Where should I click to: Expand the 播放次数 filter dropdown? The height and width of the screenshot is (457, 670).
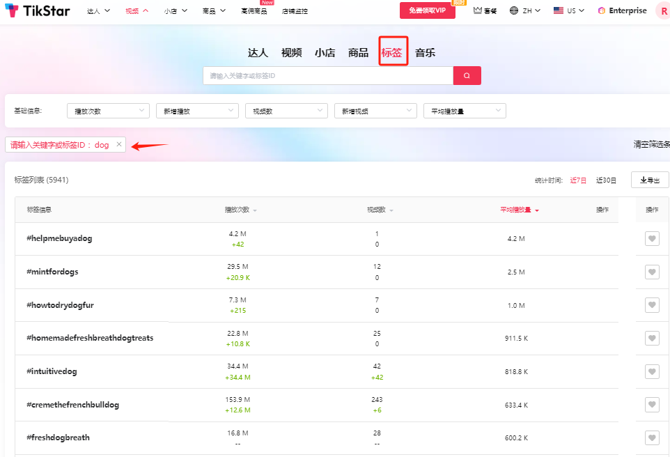coord(108,111)
